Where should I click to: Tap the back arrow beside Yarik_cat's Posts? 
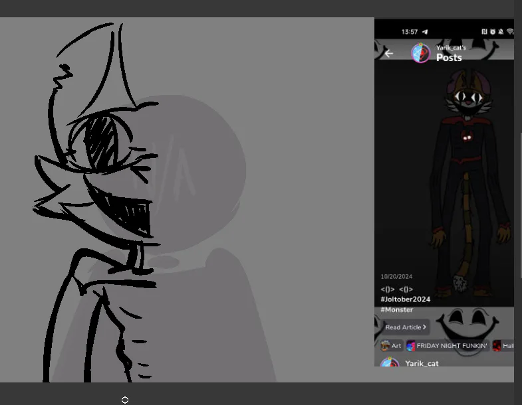pyautogui.click(x=388, y=53)
